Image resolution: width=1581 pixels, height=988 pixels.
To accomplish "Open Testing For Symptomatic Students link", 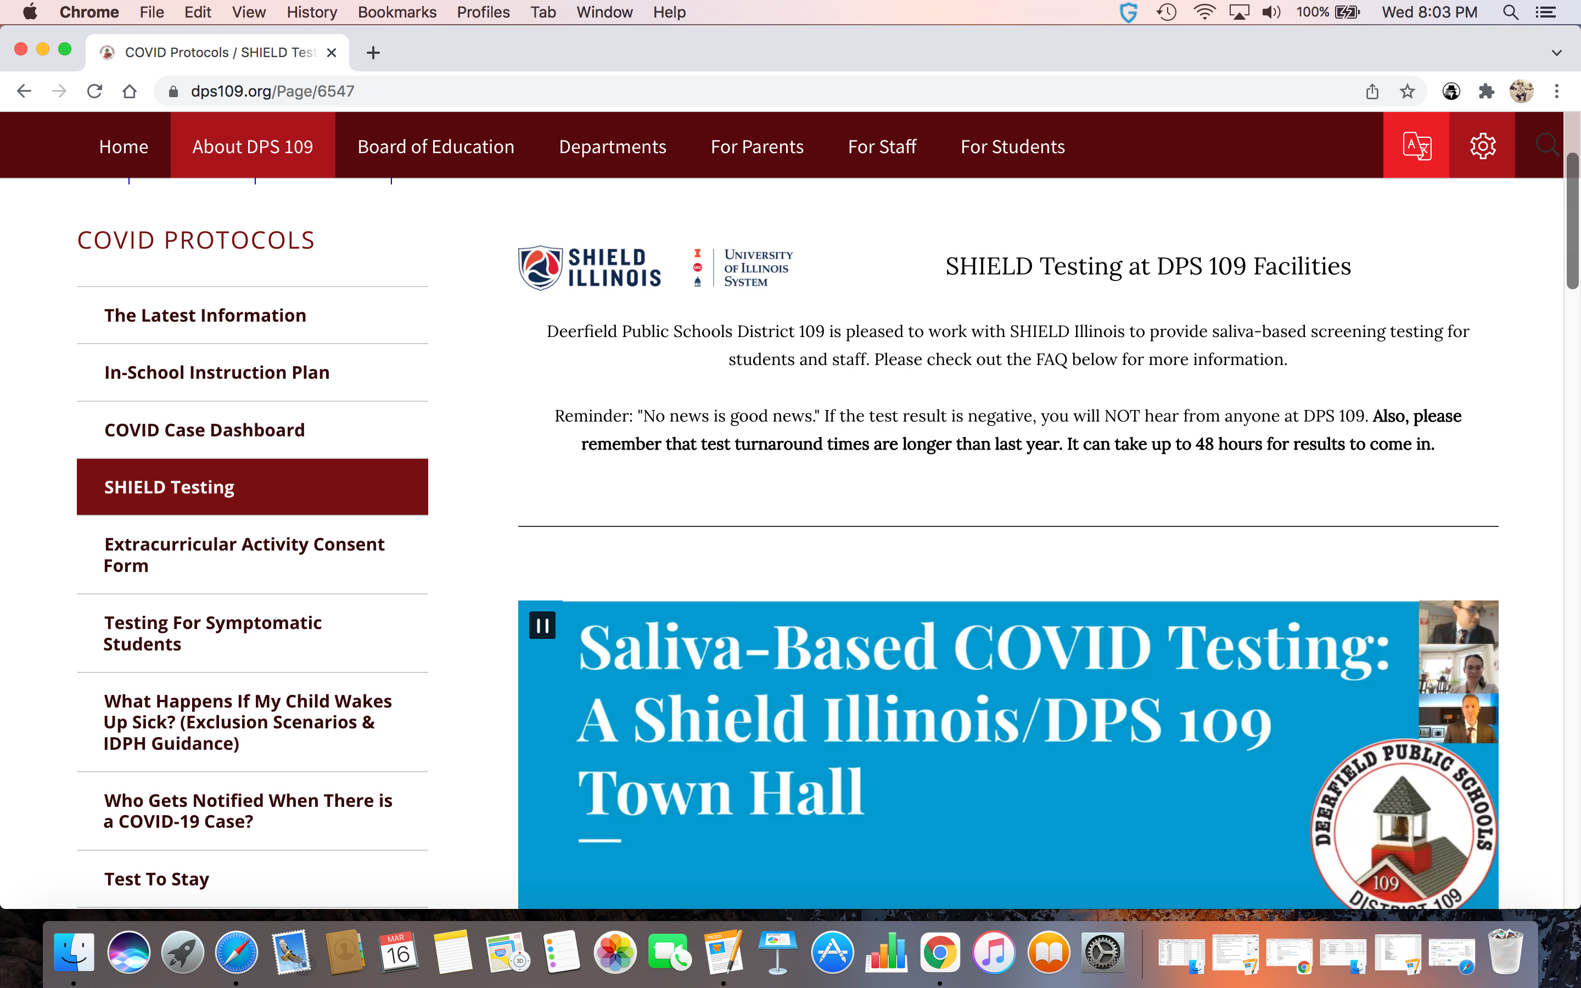I will tap(252, 633).
